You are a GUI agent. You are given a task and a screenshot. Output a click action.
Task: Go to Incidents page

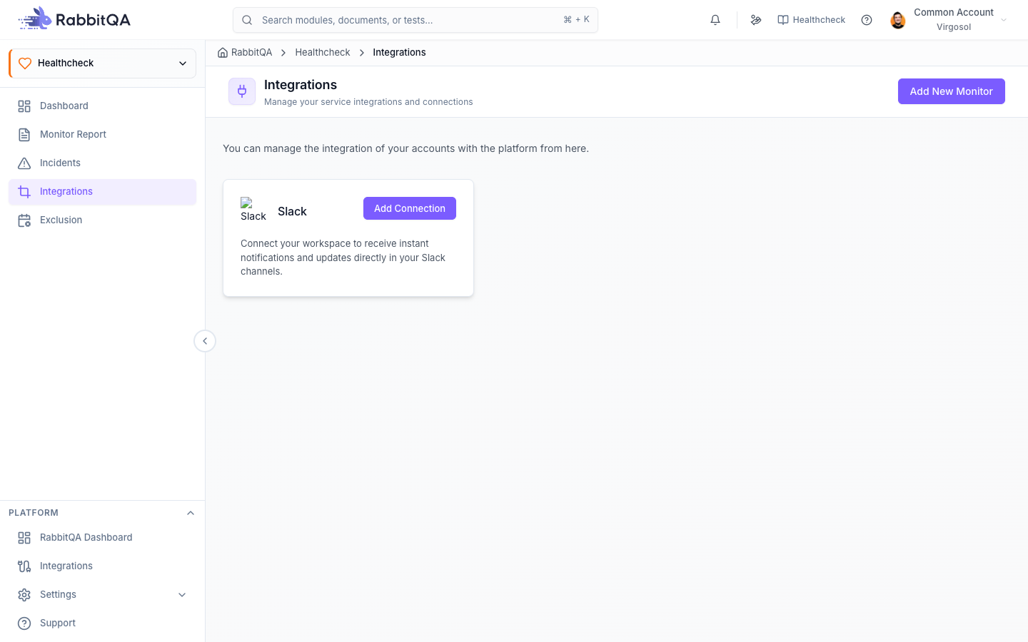(x=102, y=163)
